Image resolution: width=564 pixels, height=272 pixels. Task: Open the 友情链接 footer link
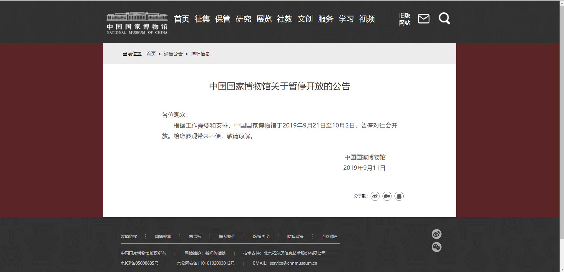(129, 236)
